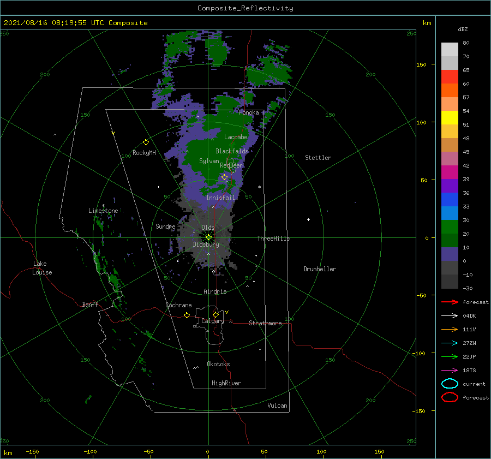491x459 pixels.
Task: Select the dark gray -30 to -10 swatch
Action: [450, 282]
